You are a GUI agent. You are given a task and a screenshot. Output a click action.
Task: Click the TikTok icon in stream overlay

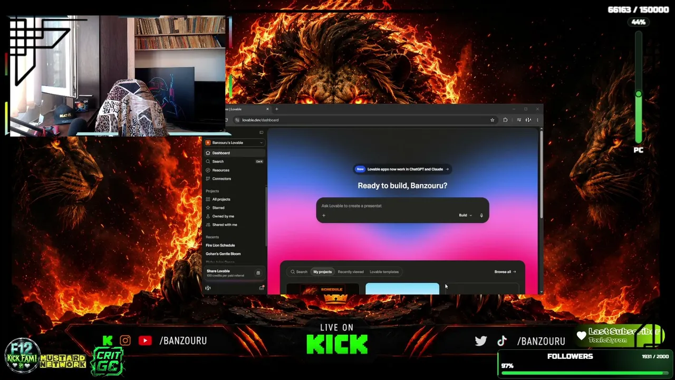[502, 341]
